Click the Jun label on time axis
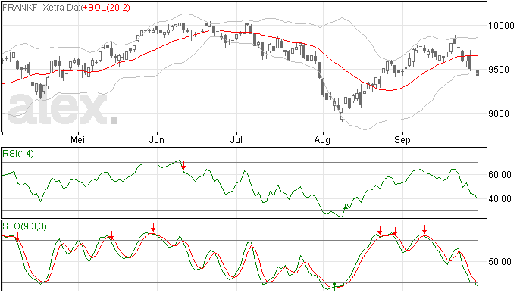Viewport: 523px width, 293px height. tap(156, 140)
